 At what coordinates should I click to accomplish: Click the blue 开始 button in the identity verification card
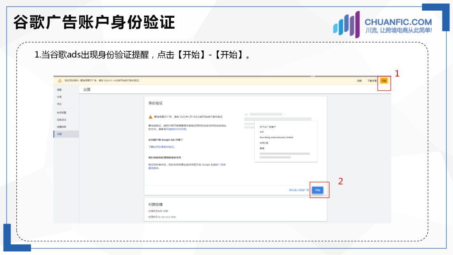318,190
